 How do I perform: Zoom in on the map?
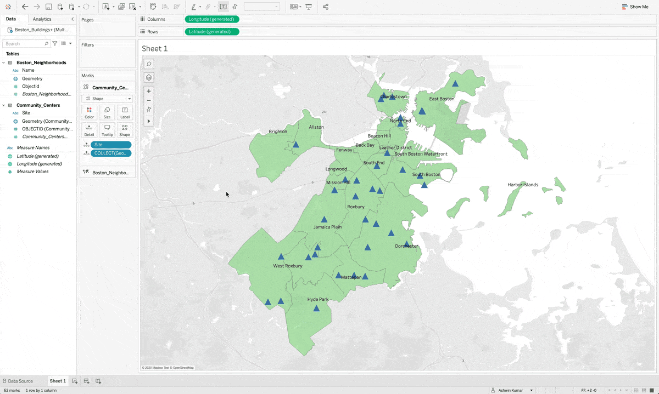149,91
